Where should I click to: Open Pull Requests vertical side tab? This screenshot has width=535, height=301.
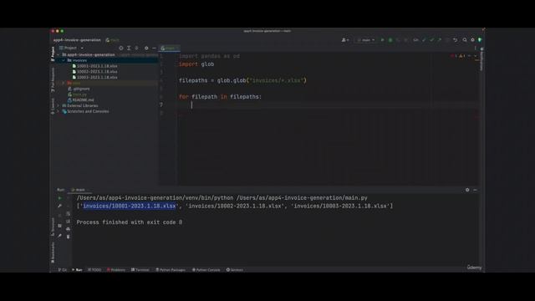pyautogui.click(x=53, y=80)
